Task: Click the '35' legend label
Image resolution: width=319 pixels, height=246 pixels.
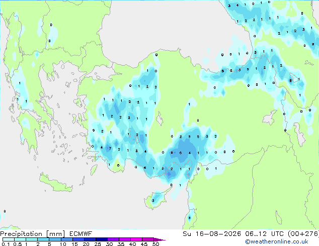Action: [x=121, y=244]
